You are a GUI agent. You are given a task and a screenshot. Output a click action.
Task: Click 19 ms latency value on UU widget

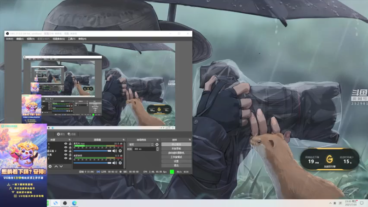[313, 162]
